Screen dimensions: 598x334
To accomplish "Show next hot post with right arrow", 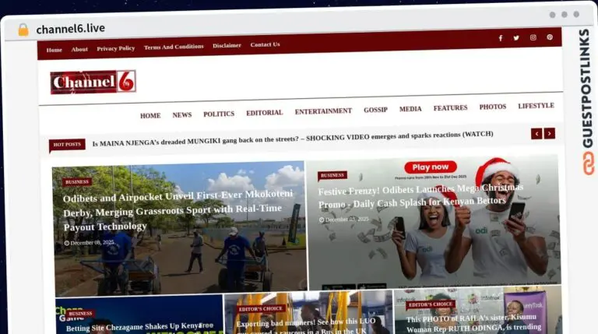I will tap(550, 133).
